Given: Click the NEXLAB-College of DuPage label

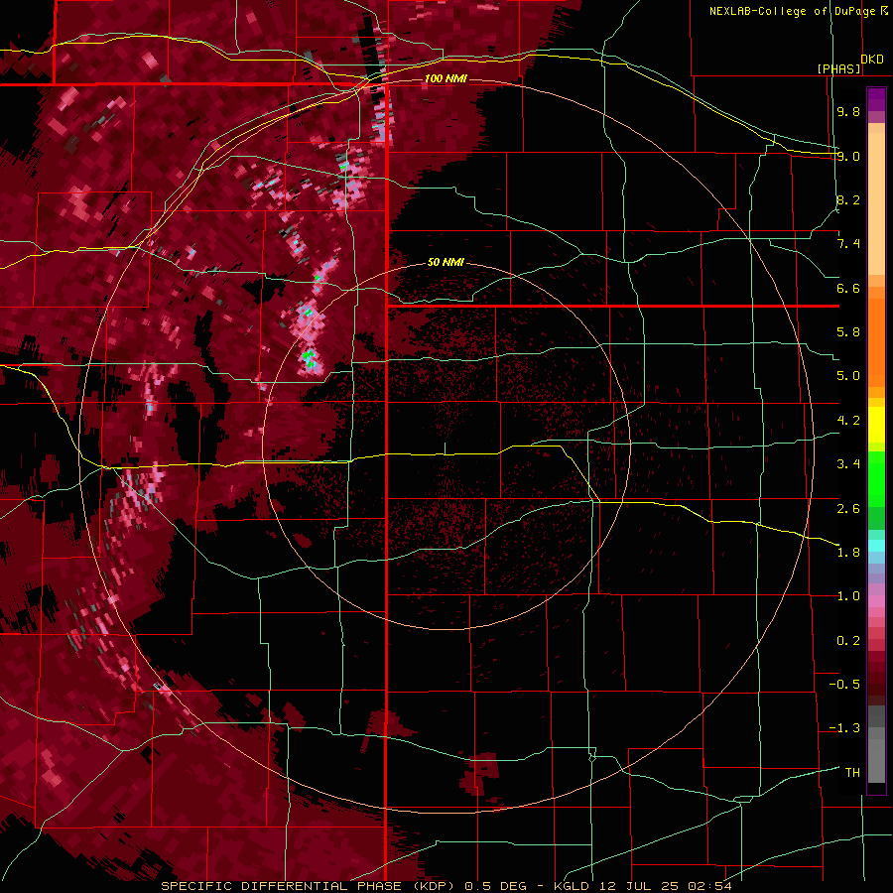Looking at the screenshot, I should point(792,11).
